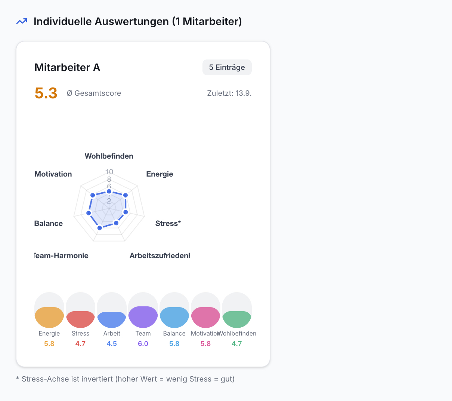The width and height of the screenshot is (452, 401).
Task: Click the Stress-Achse footnote text
Action: click(126, 379)
